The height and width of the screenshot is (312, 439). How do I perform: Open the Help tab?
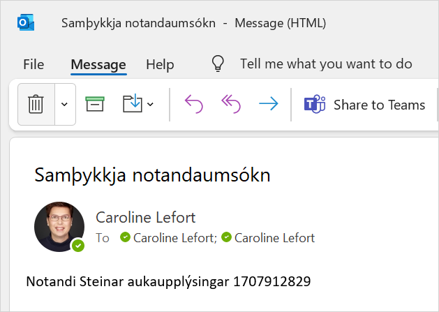tap(160, 64)
